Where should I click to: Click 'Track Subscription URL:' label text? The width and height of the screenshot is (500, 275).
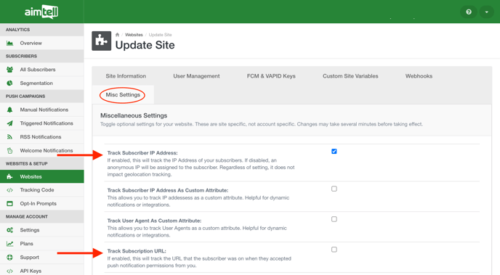(x=137, y=251)
